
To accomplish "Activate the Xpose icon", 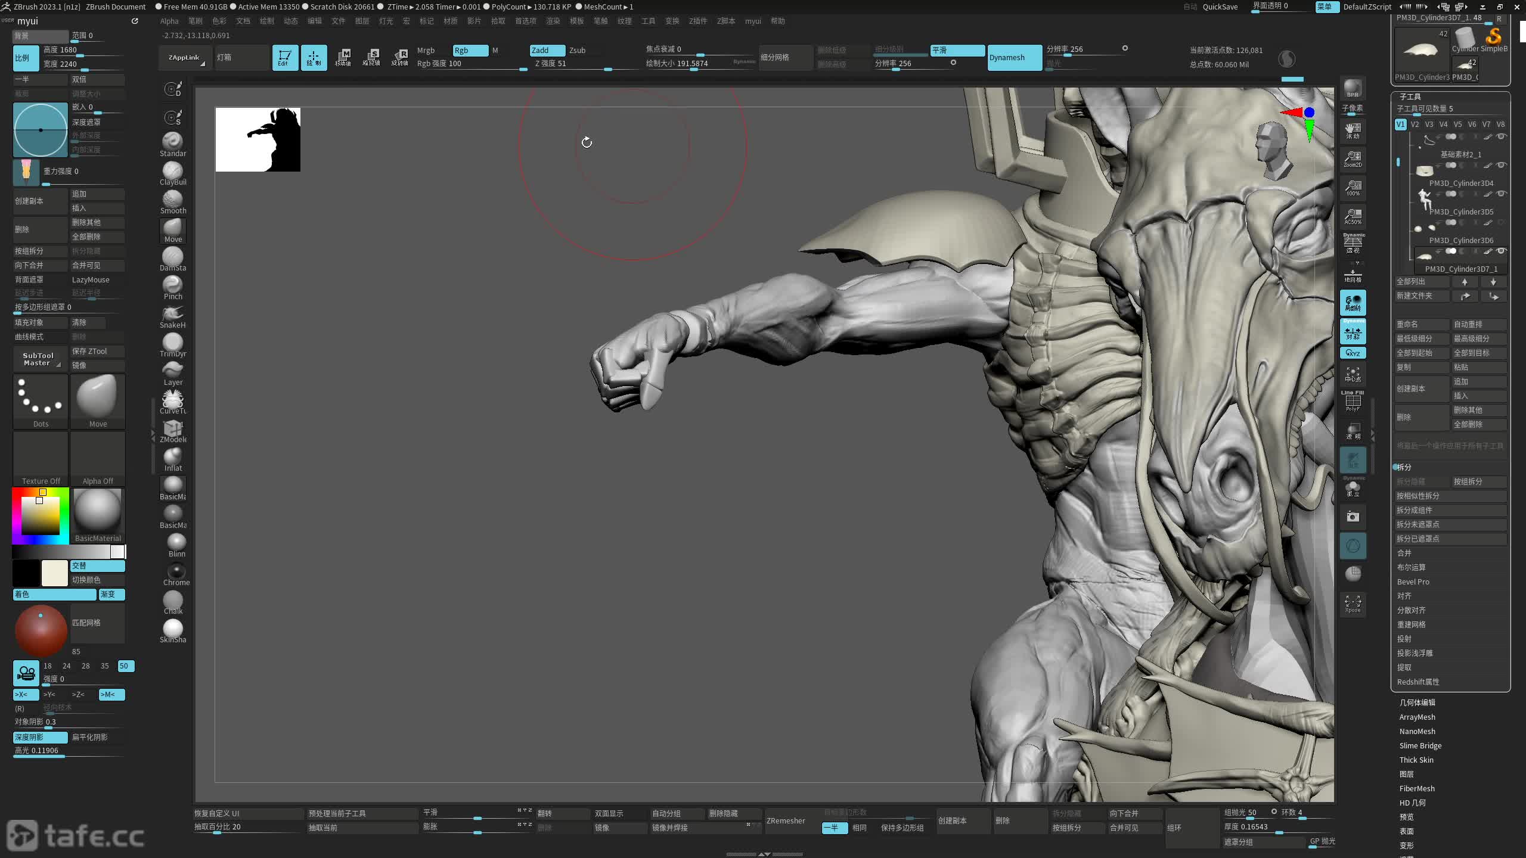I will (x=1353, y=603).
